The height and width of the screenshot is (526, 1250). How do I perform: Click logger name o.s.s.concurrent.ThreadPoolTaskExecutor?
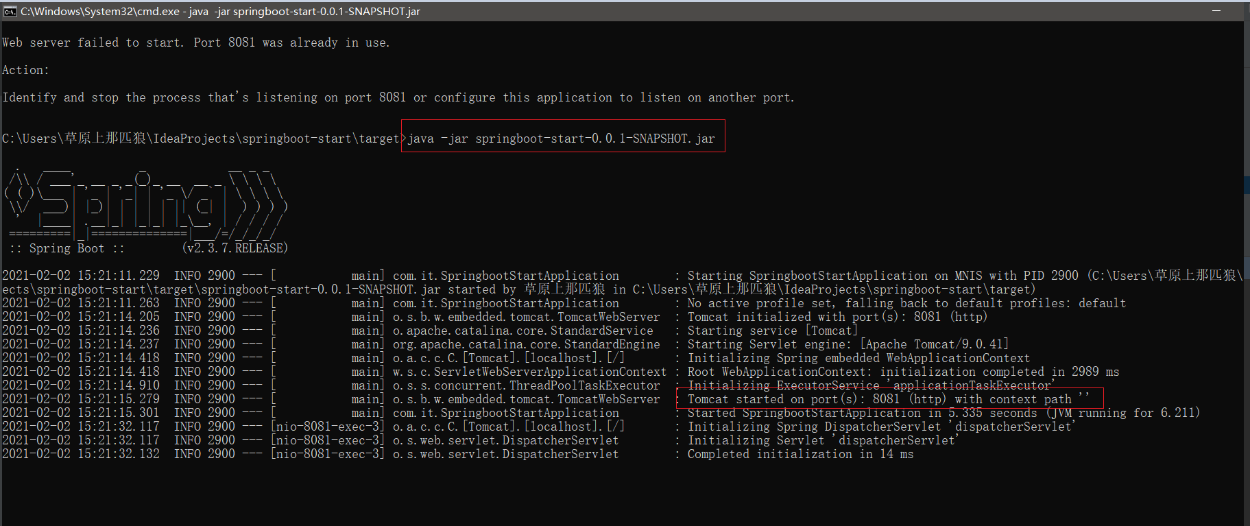[526, 385]
